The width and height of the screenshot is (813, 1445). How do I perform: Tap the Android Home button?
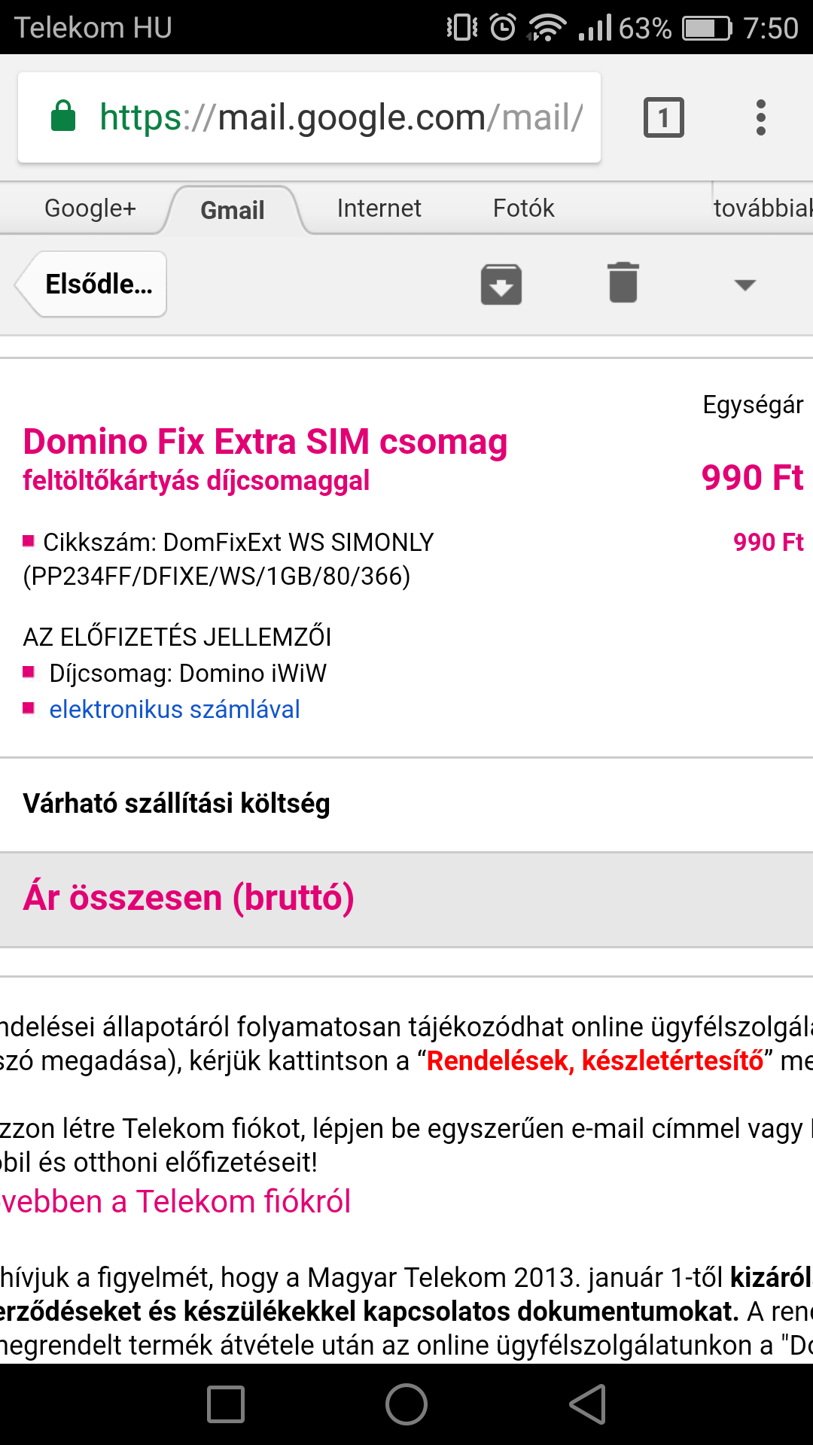coord(406,1404)
